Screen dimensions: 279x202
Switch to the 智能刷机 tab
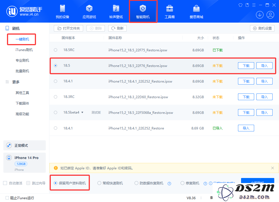point(143,11)
